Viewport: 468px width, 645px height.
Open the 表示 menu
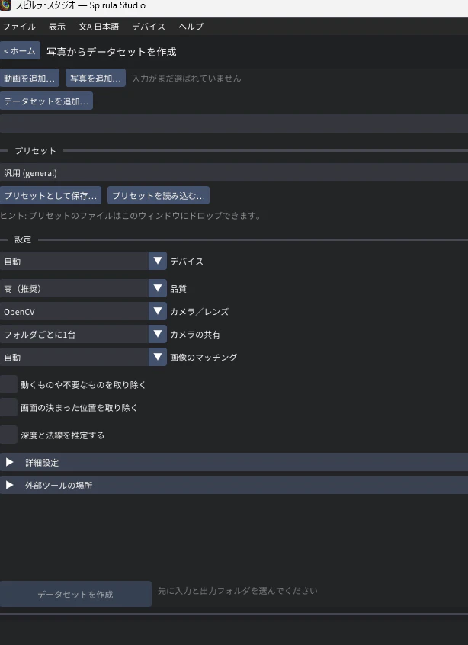point(57,27)
